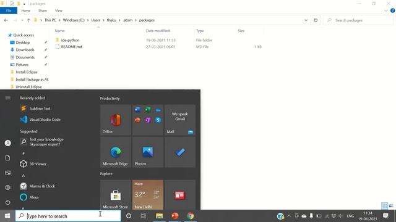Screen dimensions: 396x222
Task: Launch Microsoft Edge tile
Action: [x=116, y=152]
